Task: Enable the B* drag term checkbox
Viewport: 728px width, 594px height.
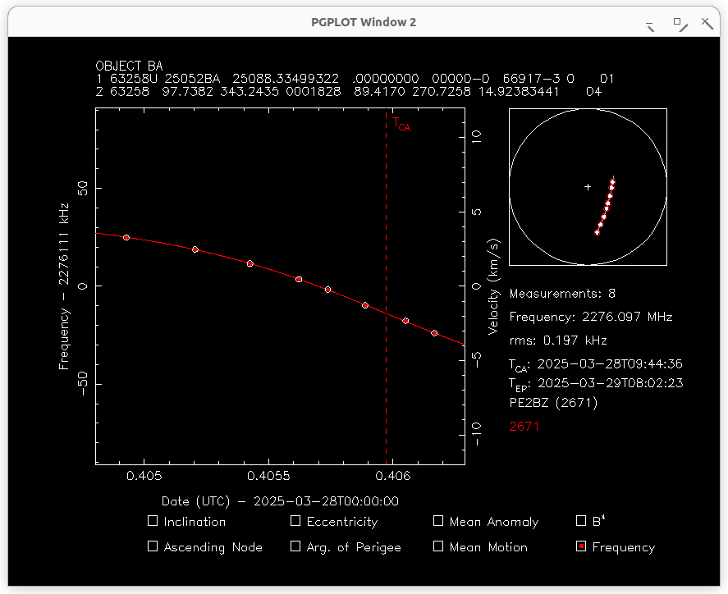Action: point(581,521)
